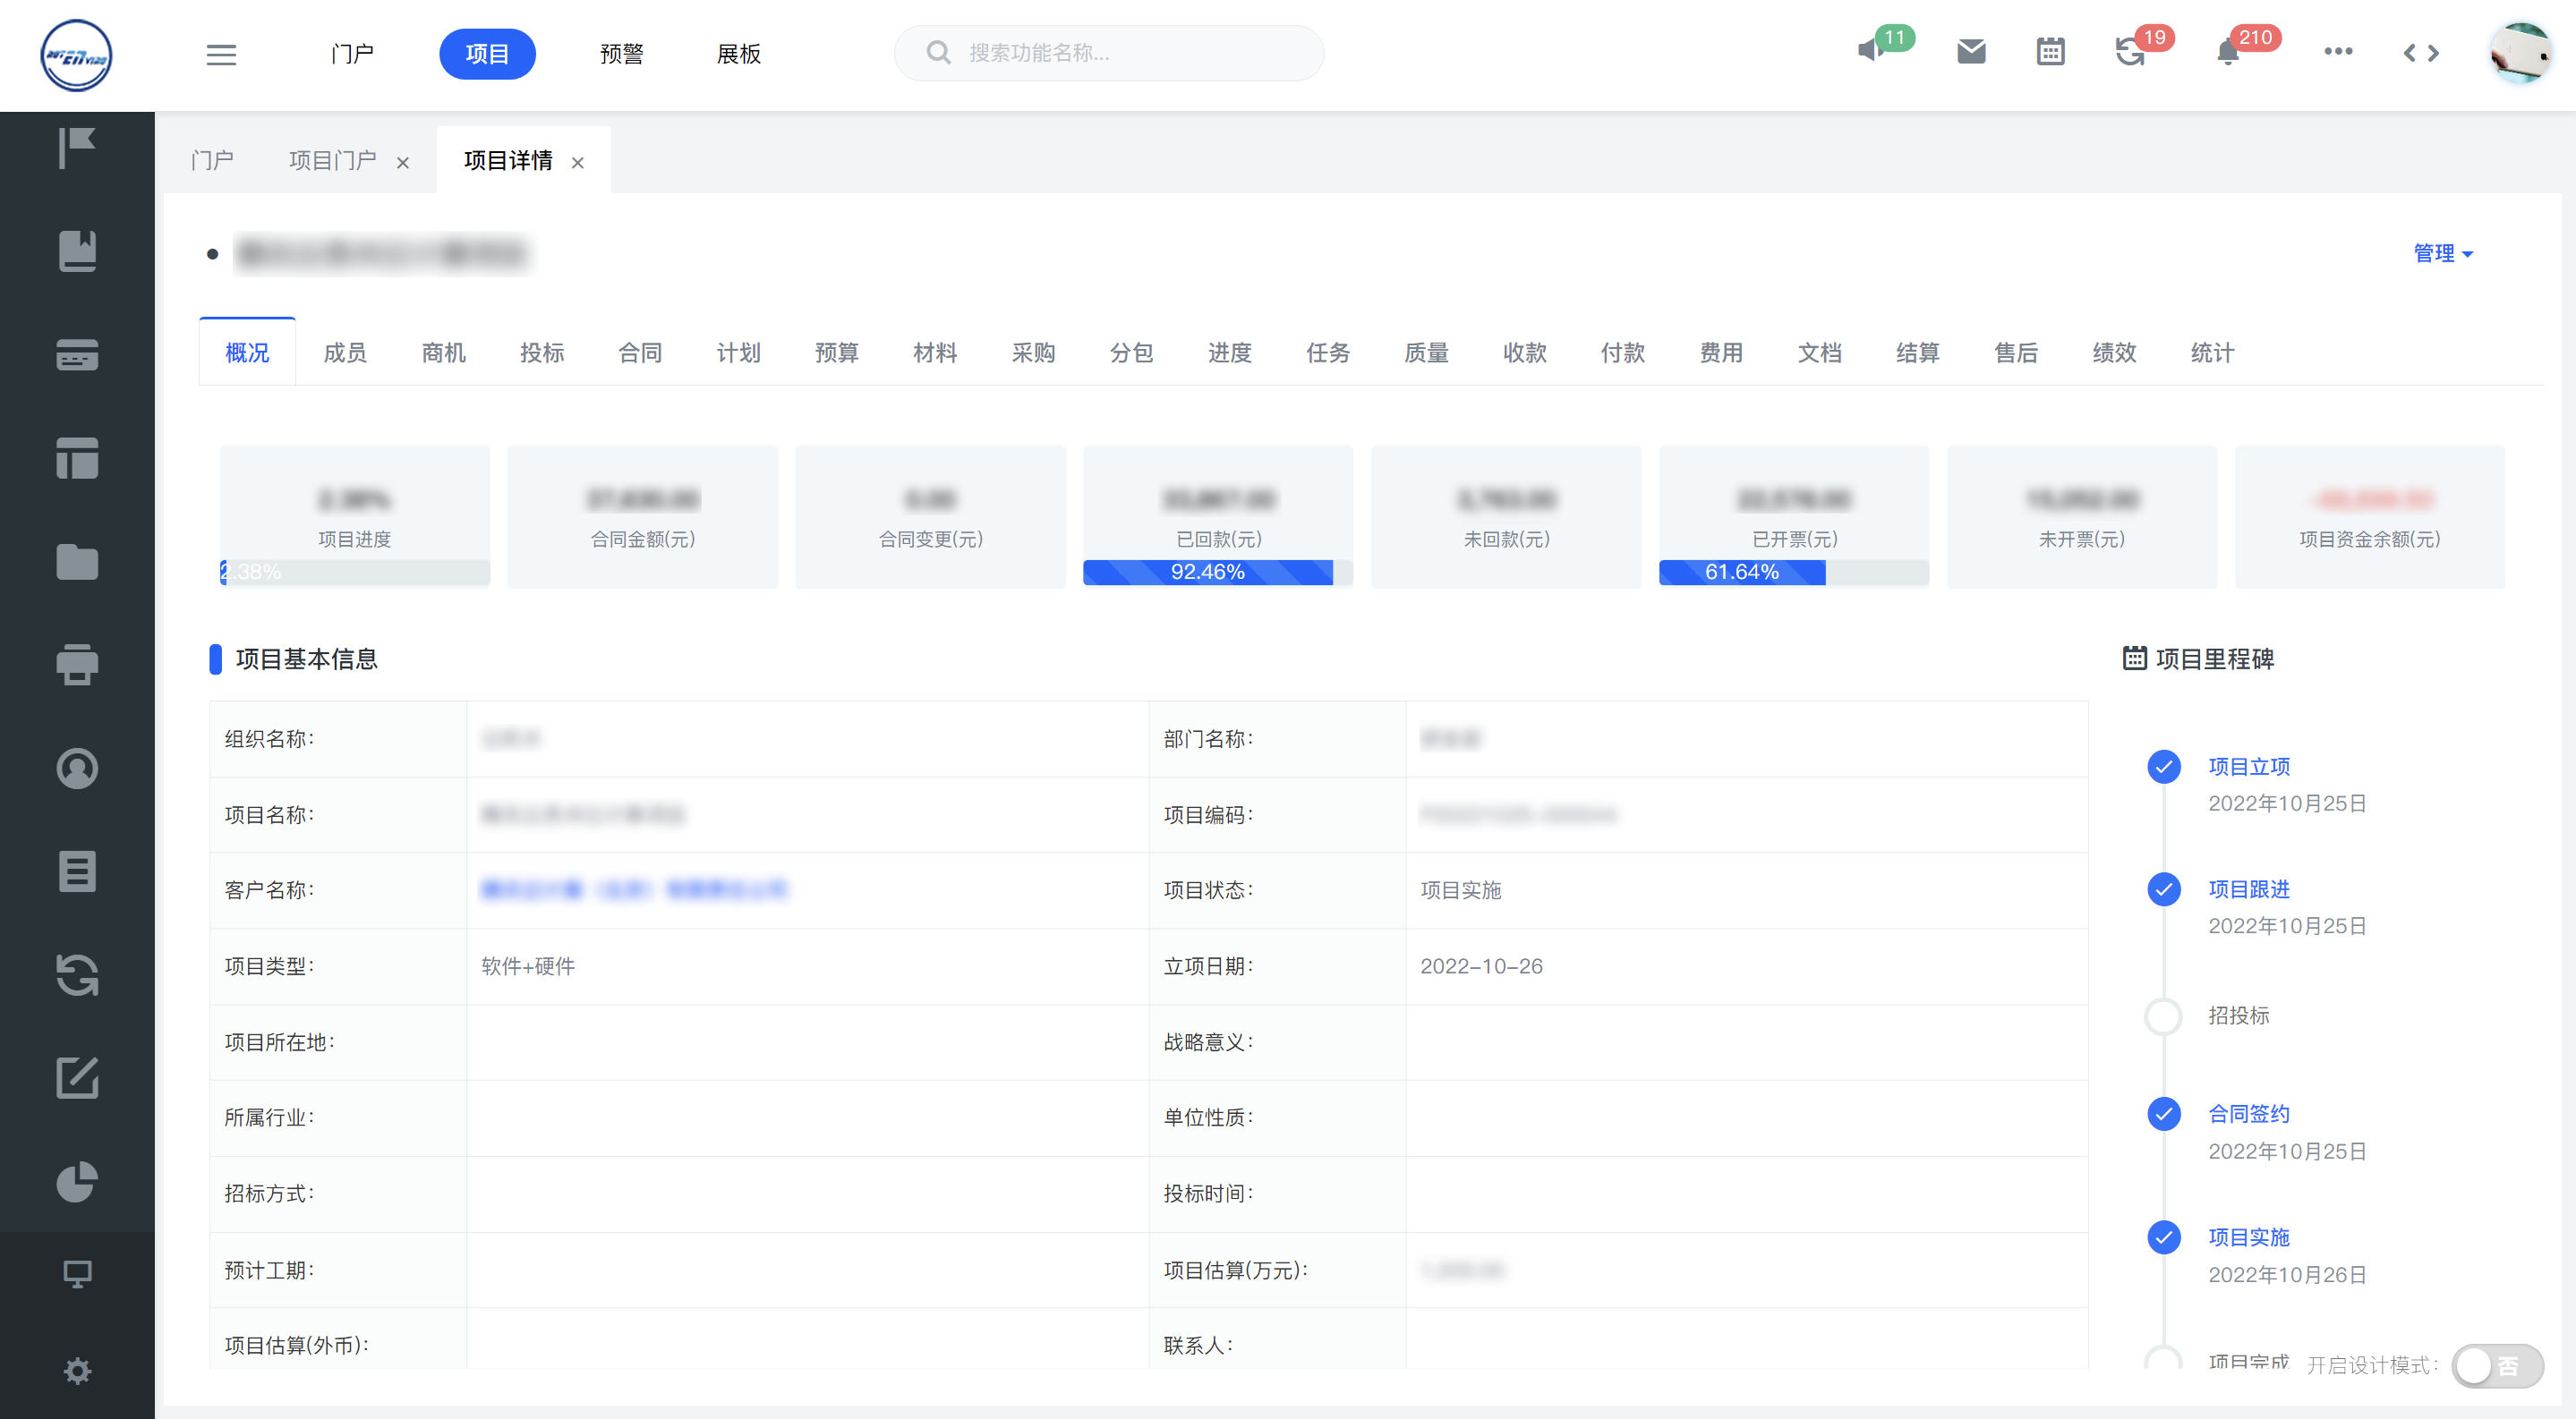Open the 投标 project tab
This screenshot has height=1419, width=2576.
(542, 353)
